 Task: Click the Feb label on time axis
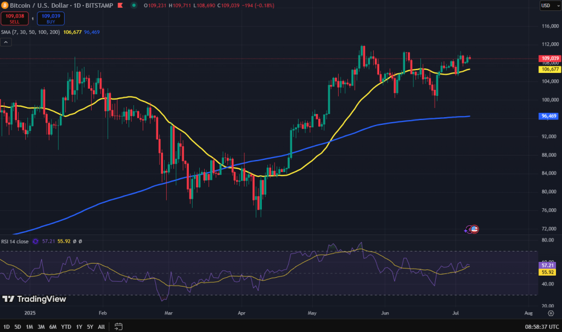[x=103, y=313]
